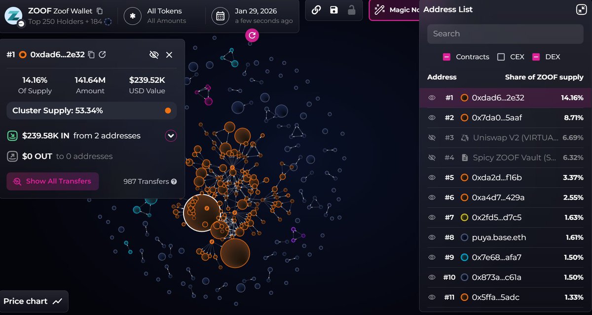Focus the Address List search field

tap(506, 34)
